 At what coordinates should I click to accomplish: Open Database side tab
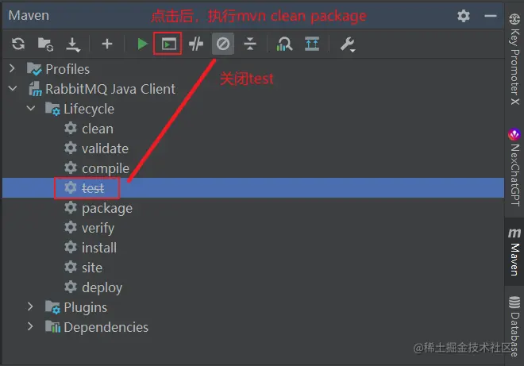coord(514,326)
